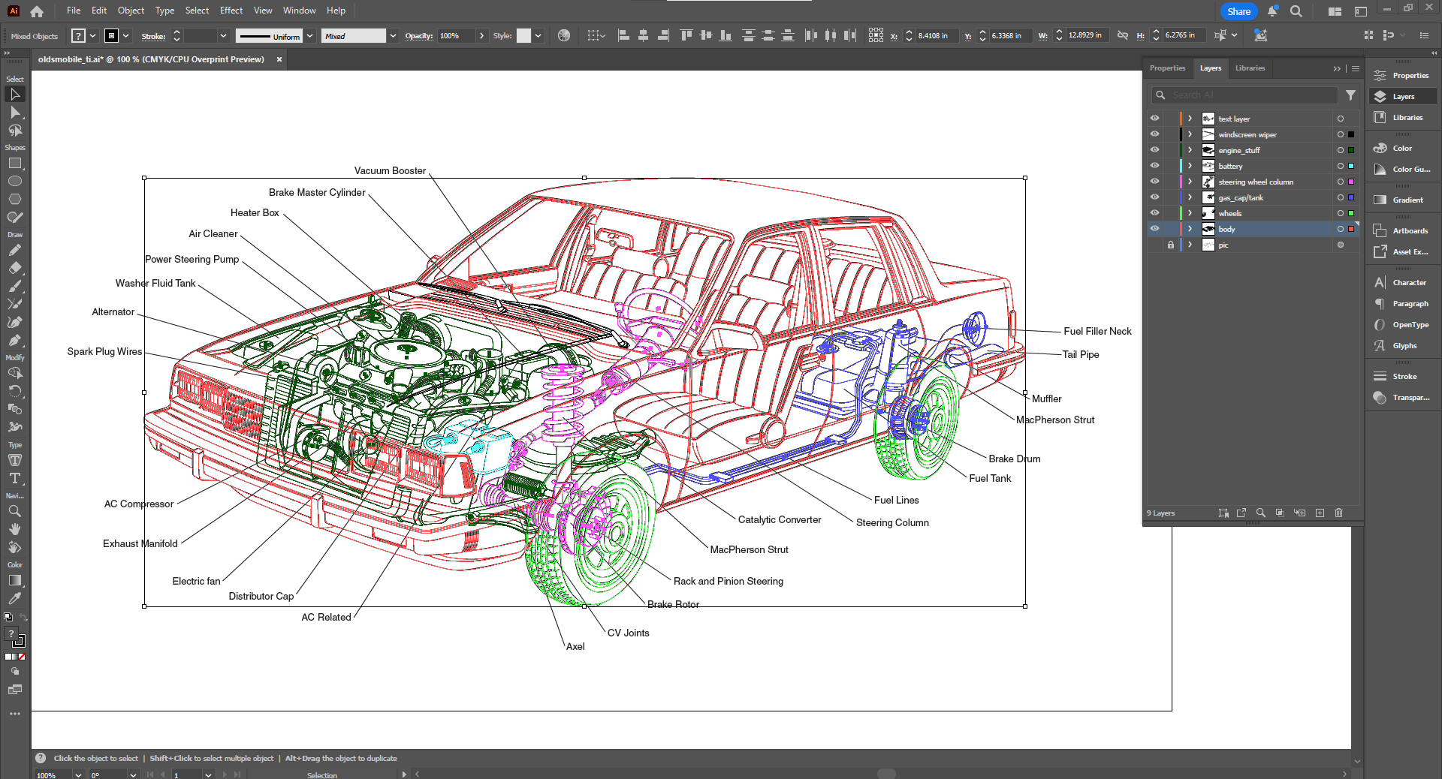Screen dimensions: 1442x779
Task: Open the Recolor Artwork color wheel
Action: [x=564, y=35]
